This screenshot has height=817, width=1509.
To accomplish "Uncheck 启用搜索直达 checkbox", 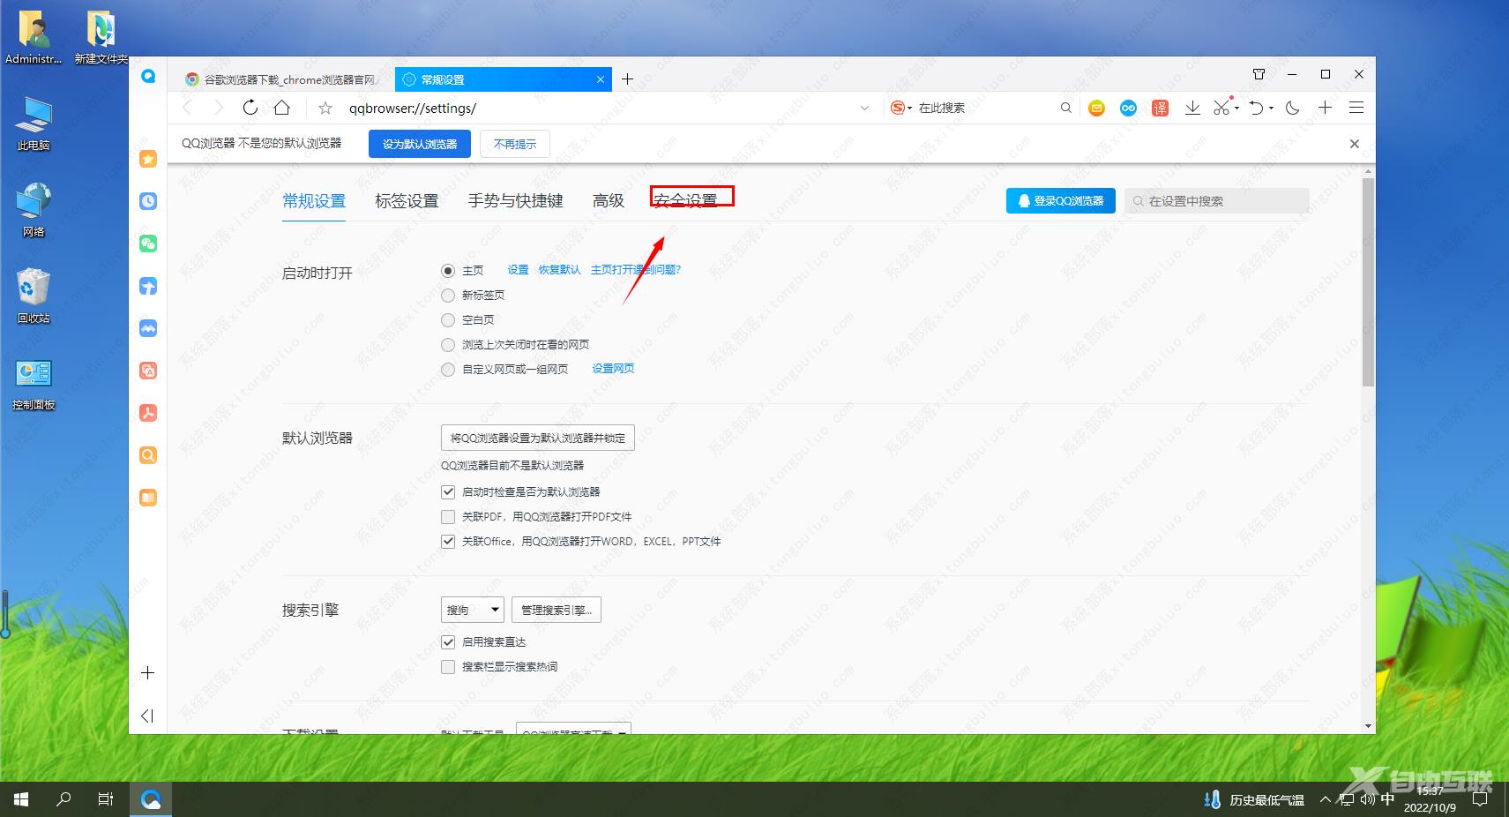I will (x=448, y=642).
